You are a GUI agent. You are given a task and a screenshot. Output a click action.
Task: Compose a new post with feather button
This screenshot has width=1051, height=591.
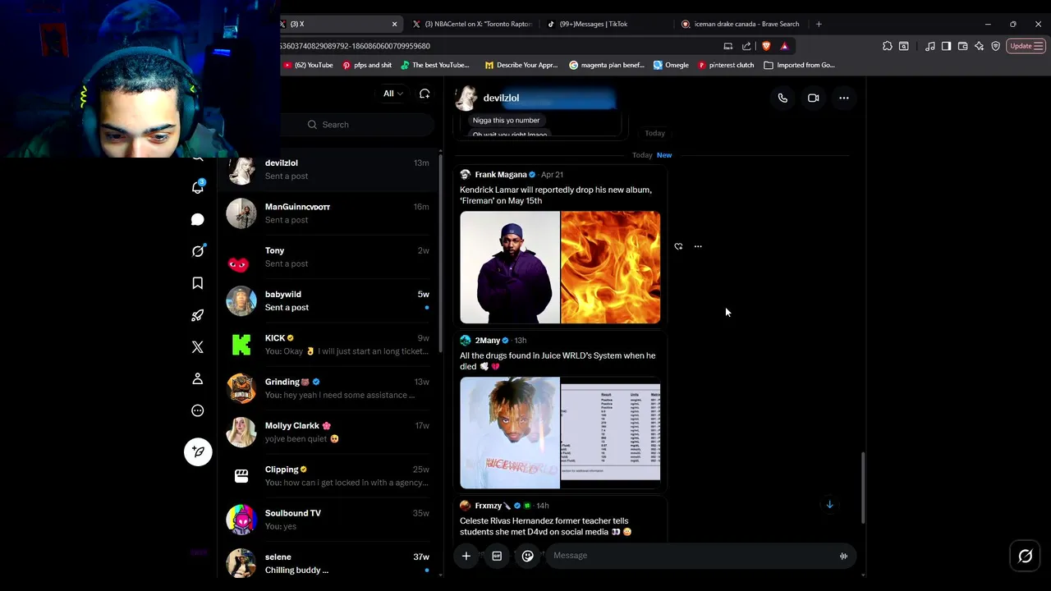tap(198, 451)
